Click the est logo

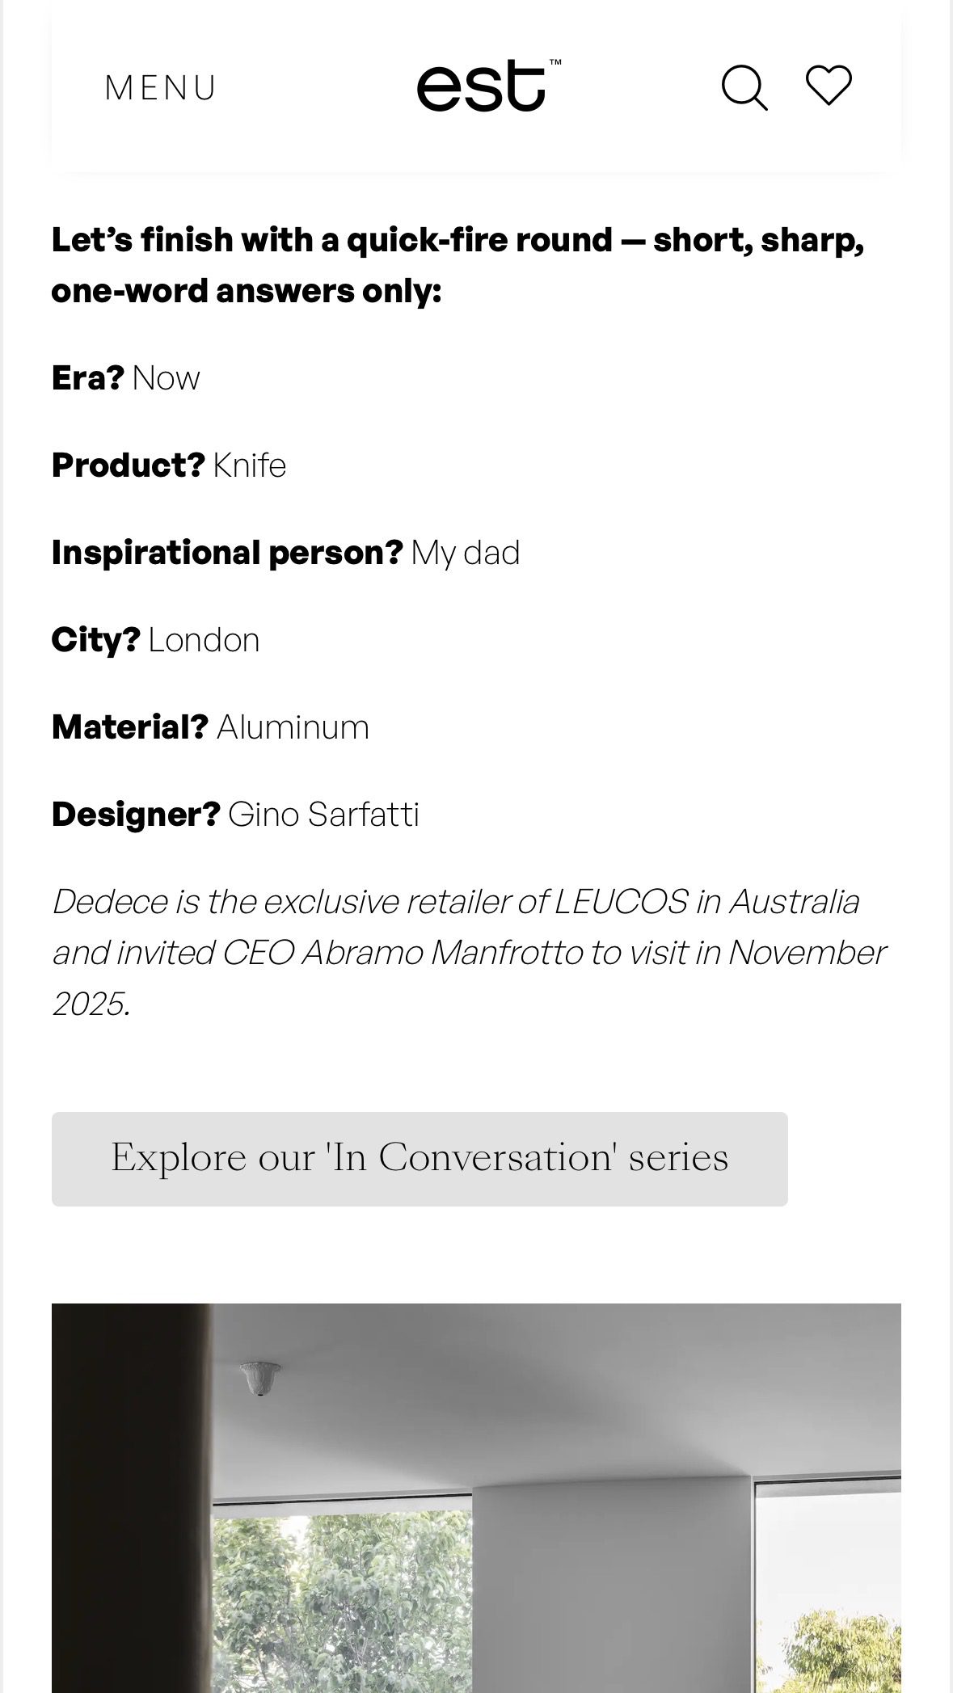pyautogui.click(x=488, y=86)
